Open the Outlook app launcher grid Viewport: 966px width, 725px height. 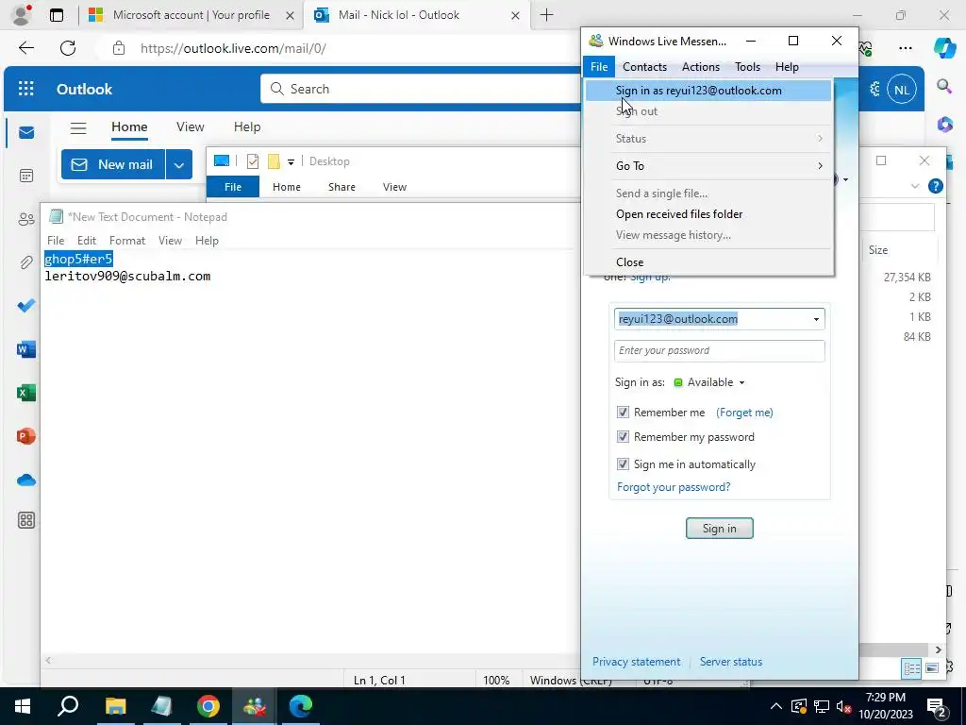point(25,89)
